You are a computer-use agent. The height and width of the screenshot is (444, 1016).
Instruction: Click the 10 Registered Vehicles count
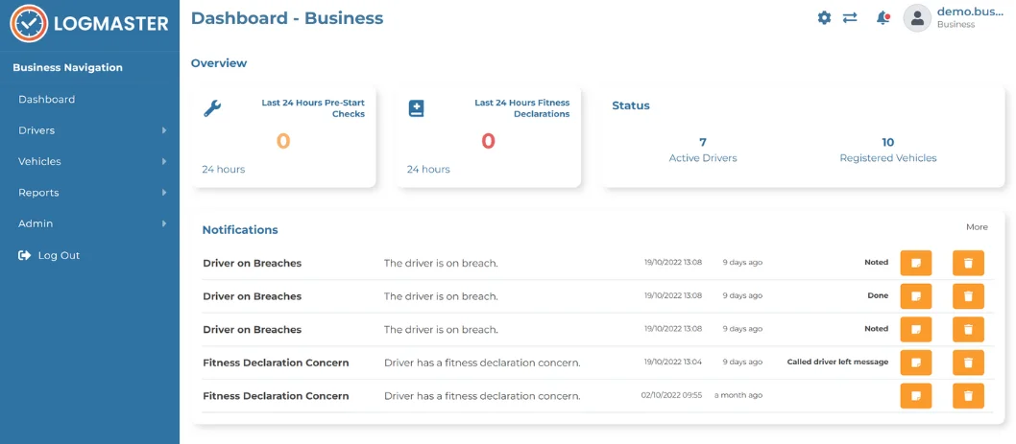[x=887, y=142]
